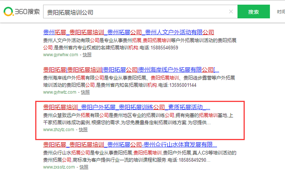
Task: Click the www.zxsstz.com URL
Action: (x=59, y=167)
